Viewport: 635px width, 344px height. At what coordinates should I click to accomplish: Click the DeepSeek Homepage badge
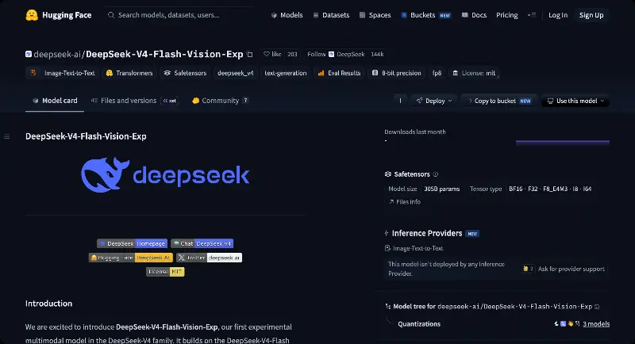132,243
